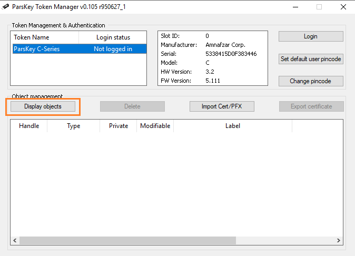Click the Login status column header
Viewport: 355px width, 256px height.
click(x=113, y=37)
